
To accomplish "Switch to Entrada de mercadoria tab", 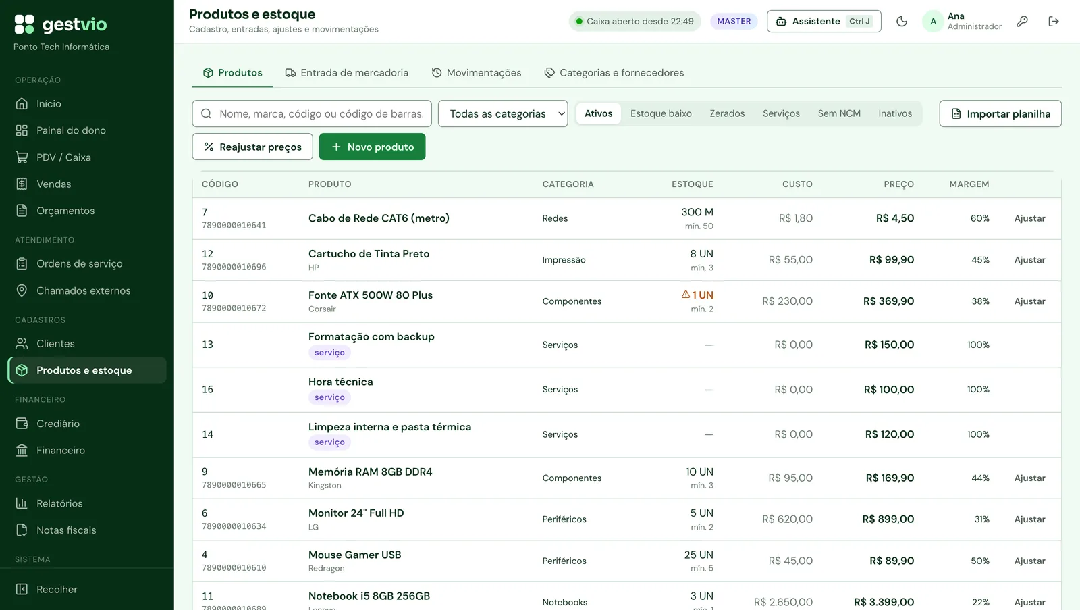I will (x=347, y=72).
